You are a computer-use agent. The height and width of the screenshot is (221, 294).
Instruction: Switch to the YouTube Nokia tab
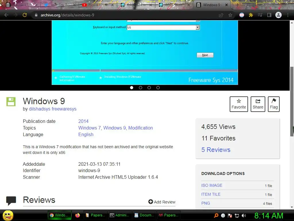(98, 5)
